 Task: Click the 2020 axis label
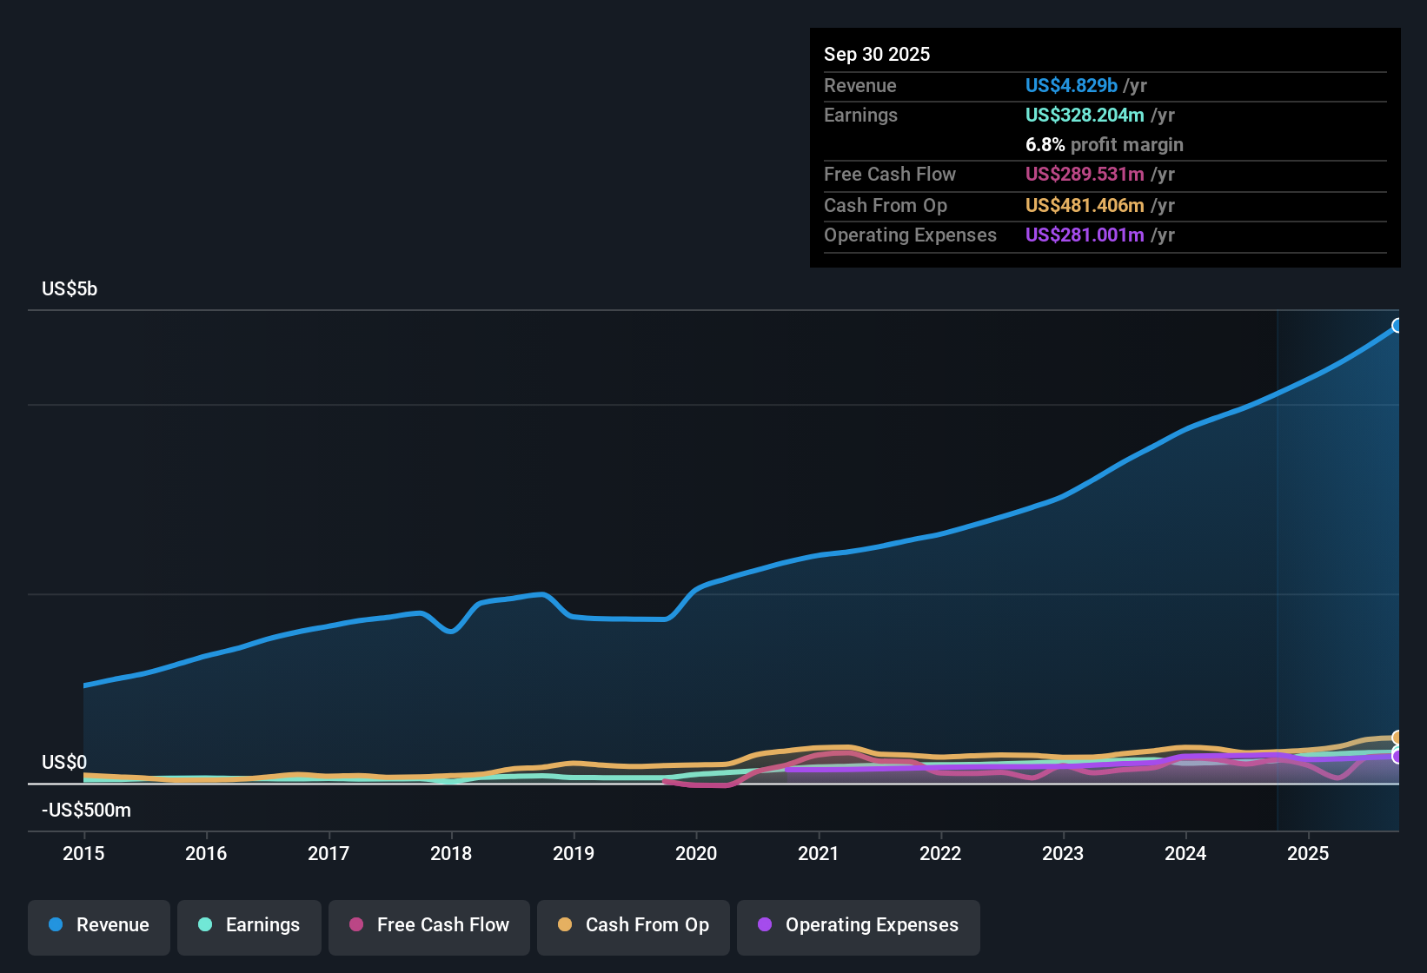coord(696,854)
